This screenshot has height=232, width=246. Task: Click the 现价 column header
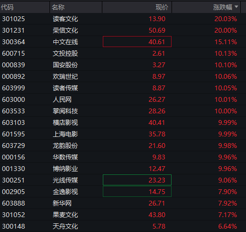coord(162,7)
